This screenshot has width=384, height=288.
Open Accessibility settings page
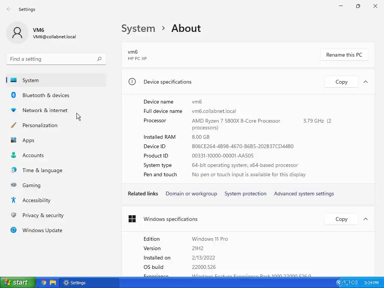tap(56, 200)
